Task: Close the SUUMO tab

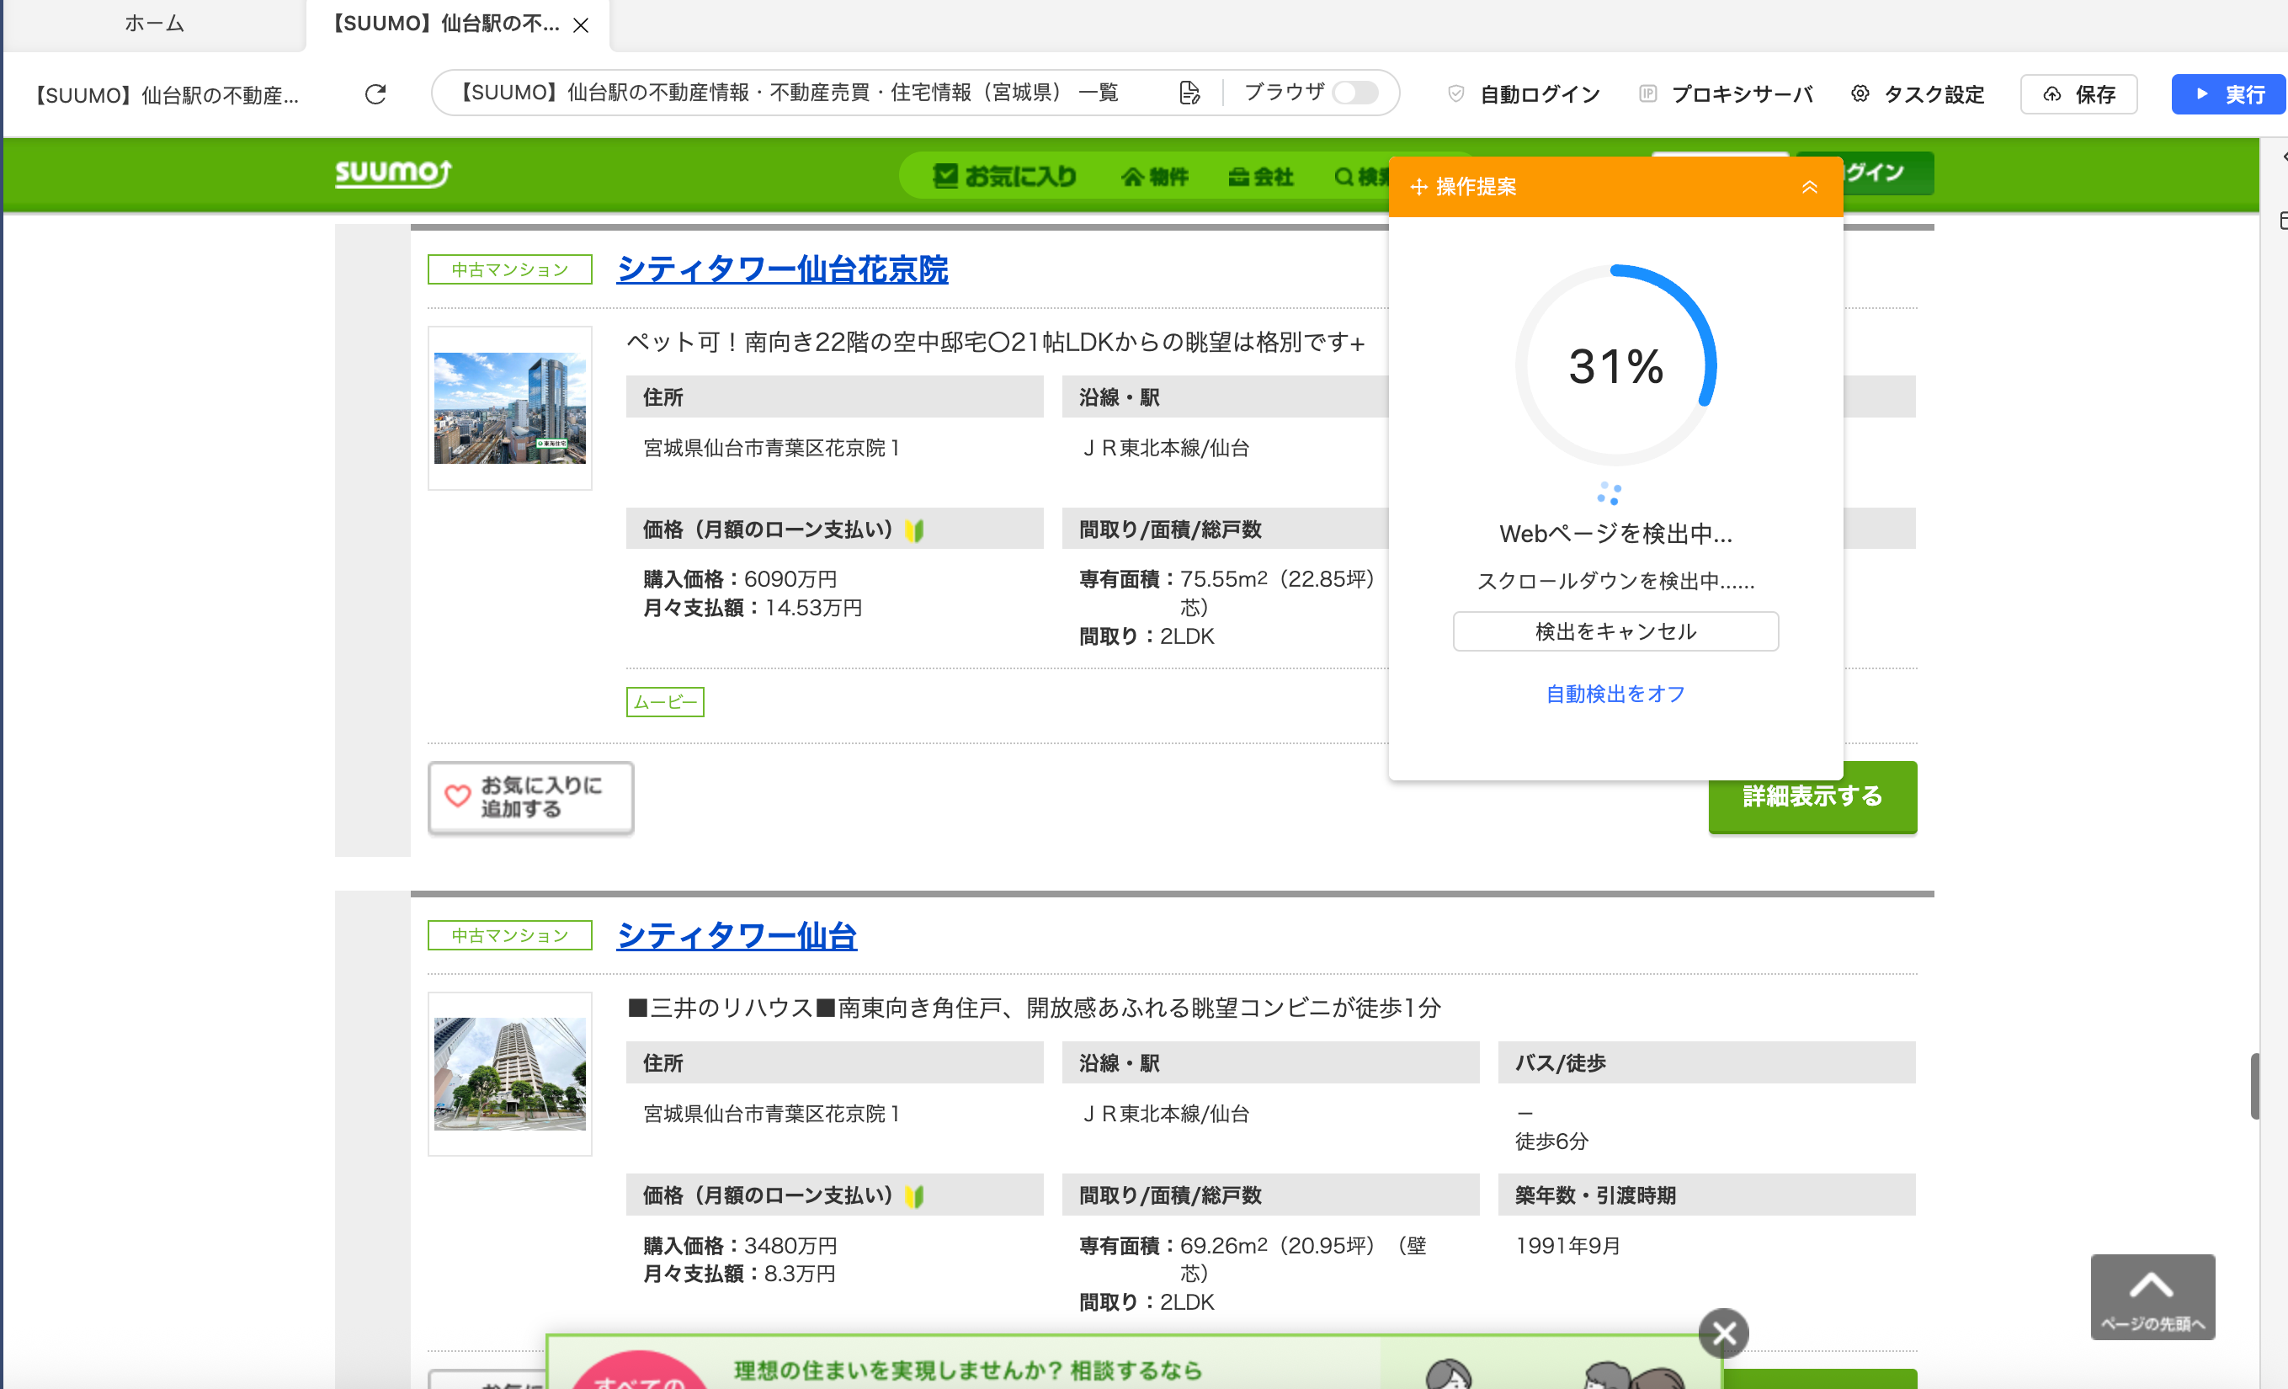Action: 582,25
